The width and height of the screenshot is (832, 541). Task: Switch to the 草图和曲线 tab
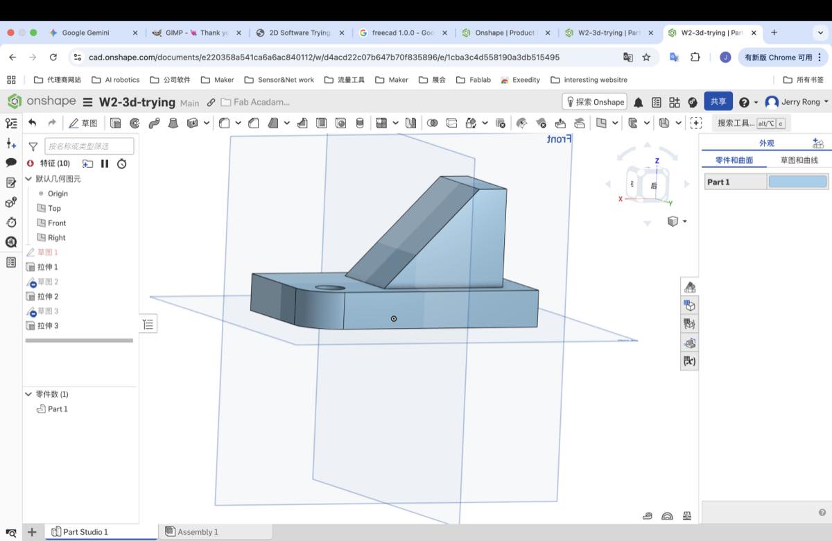799,160
